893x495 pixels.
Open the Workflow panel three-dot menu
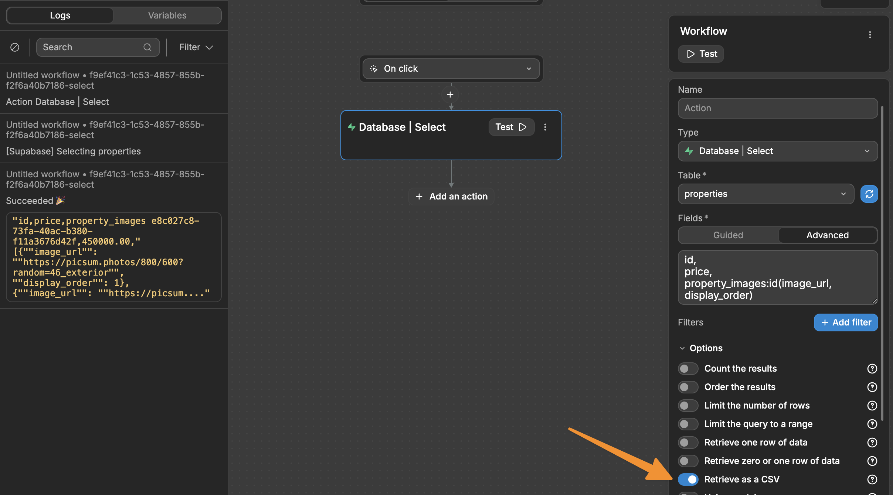[870, 35]
